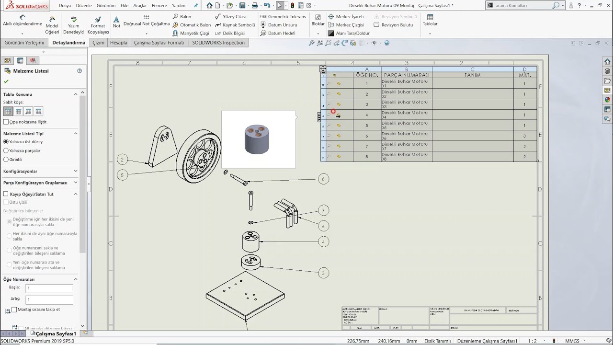Image resolution: width=613 pixels, height=345 pixels.
Task: Open the Delik Bilgisi tool
Action: (230, 34)
